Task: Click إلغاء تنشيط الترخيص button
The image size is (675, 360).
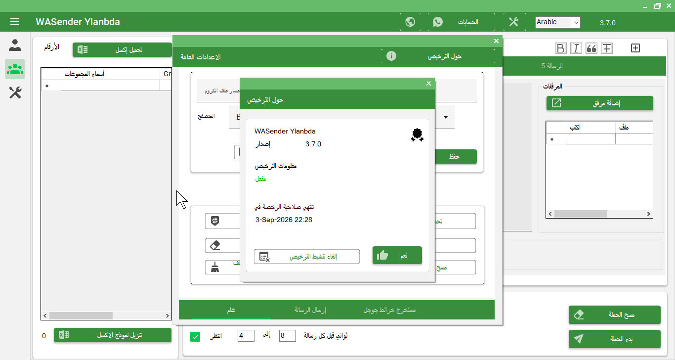Action: pyautogui.click(x=306, y=256)
